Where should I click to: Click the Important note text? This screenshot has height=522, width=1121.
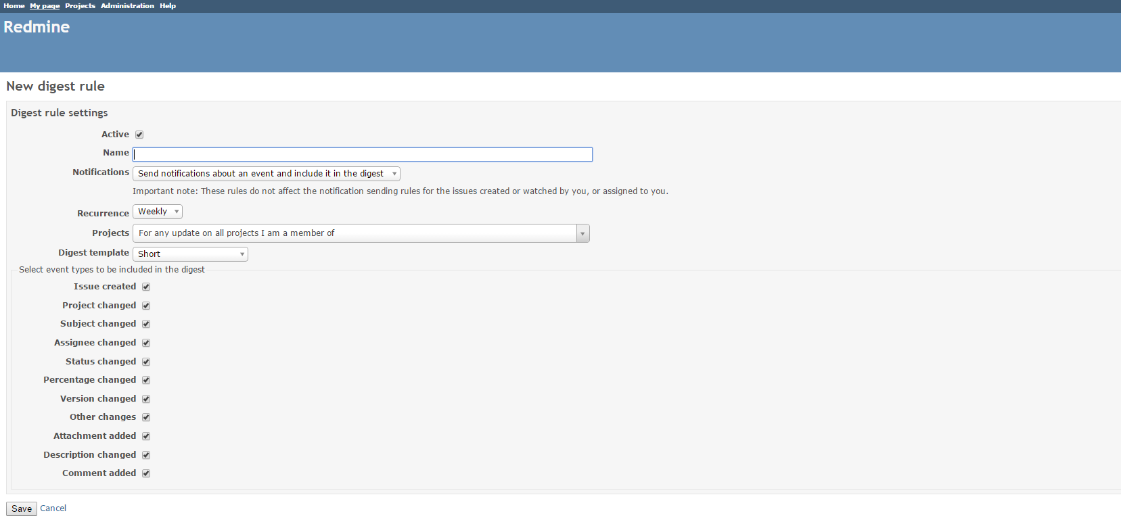tap(401, 191)
